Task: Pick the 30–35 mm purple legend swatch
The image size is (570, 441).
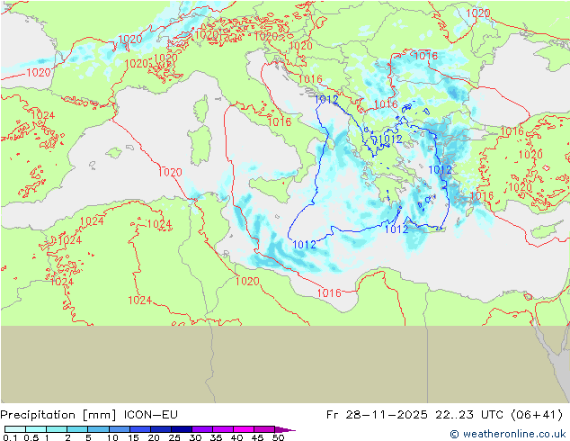Action: coord(201,429)
